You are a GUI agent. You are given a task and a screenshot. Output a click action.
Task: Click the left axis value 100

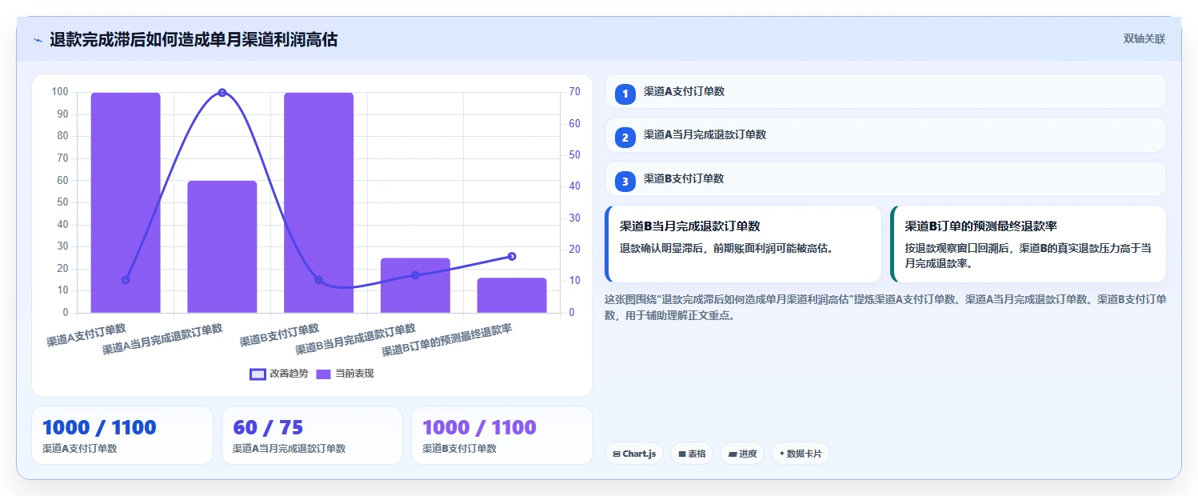click(x=60, y=92)
